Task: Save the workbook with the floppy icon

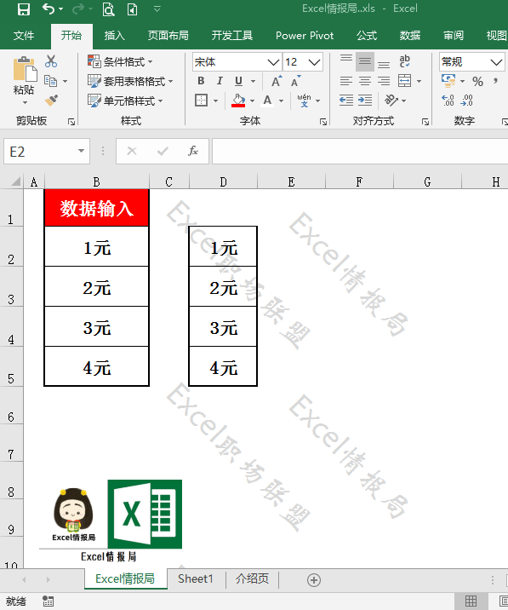Action: click(x=24, y=9)
